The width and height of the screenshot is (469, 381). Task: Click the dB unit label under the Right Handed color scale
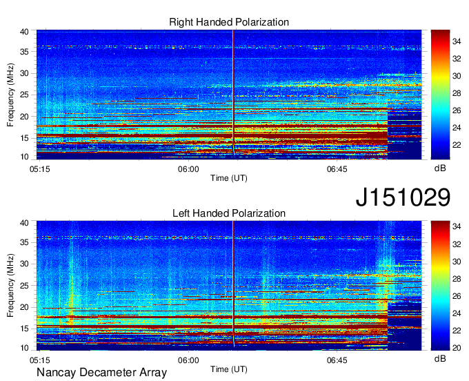coord(440,168)
